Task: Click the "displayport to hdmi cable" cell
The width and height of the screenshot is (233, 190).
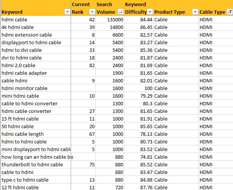Action: click(31, 42)
